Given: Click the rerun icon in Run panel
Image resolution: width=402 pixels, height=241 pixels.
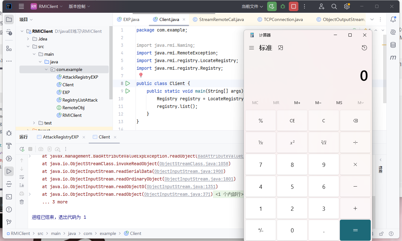Looking at the screenshot, I should click(x=22, y=149).
